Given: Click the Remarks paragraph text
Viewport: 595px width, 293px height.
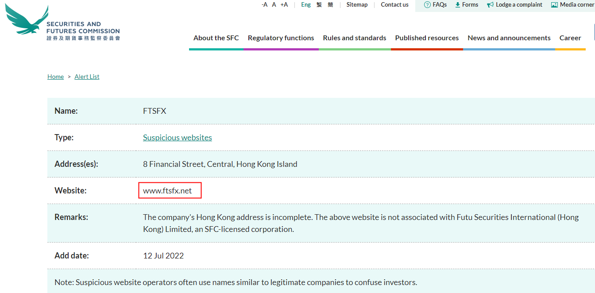Looking at the screenshot, I should (x=361, y=224).
